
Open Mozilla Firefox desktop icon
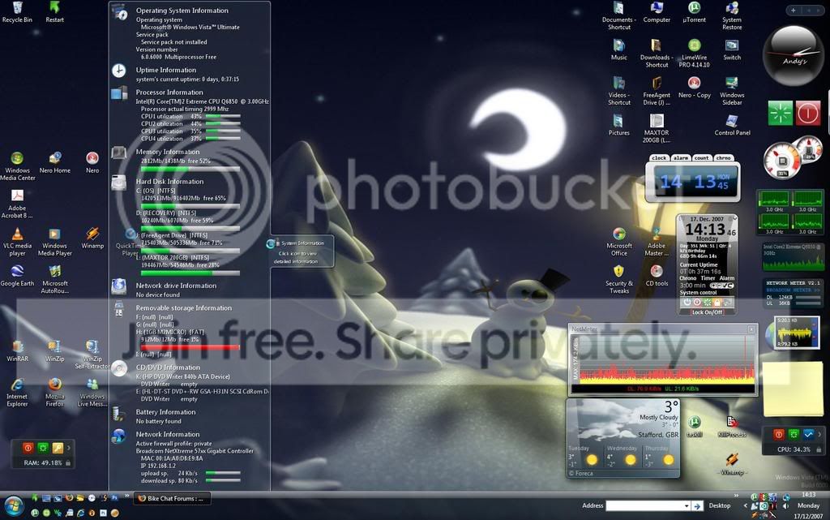point(54,392)
